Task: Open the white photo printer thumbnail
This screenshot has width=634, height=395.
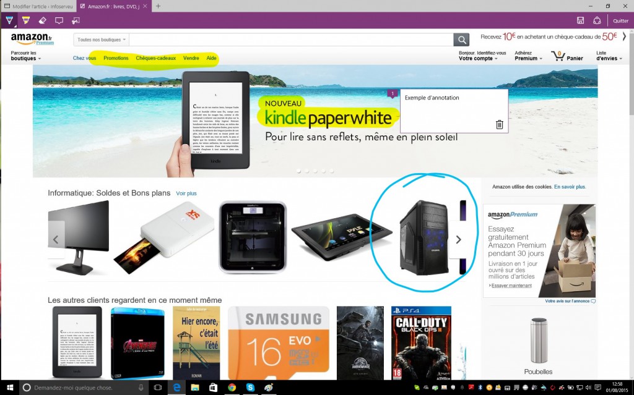Action: pos(163,238)
